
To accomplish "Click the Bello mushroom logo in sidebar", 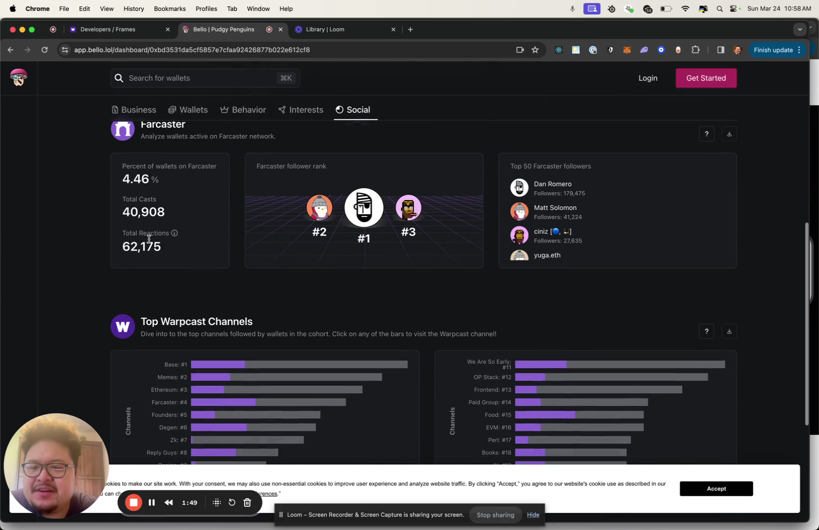I will click(19, 78).
